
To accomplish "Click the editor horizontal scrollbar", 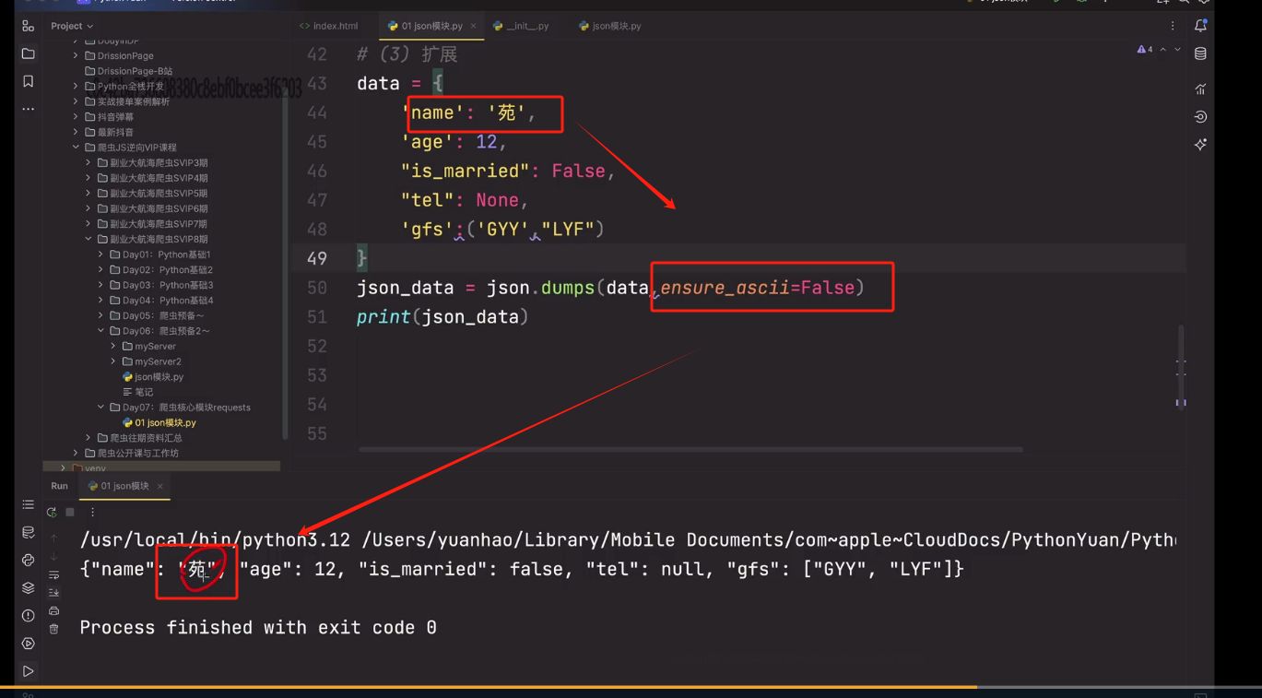I will pos(690,450).
